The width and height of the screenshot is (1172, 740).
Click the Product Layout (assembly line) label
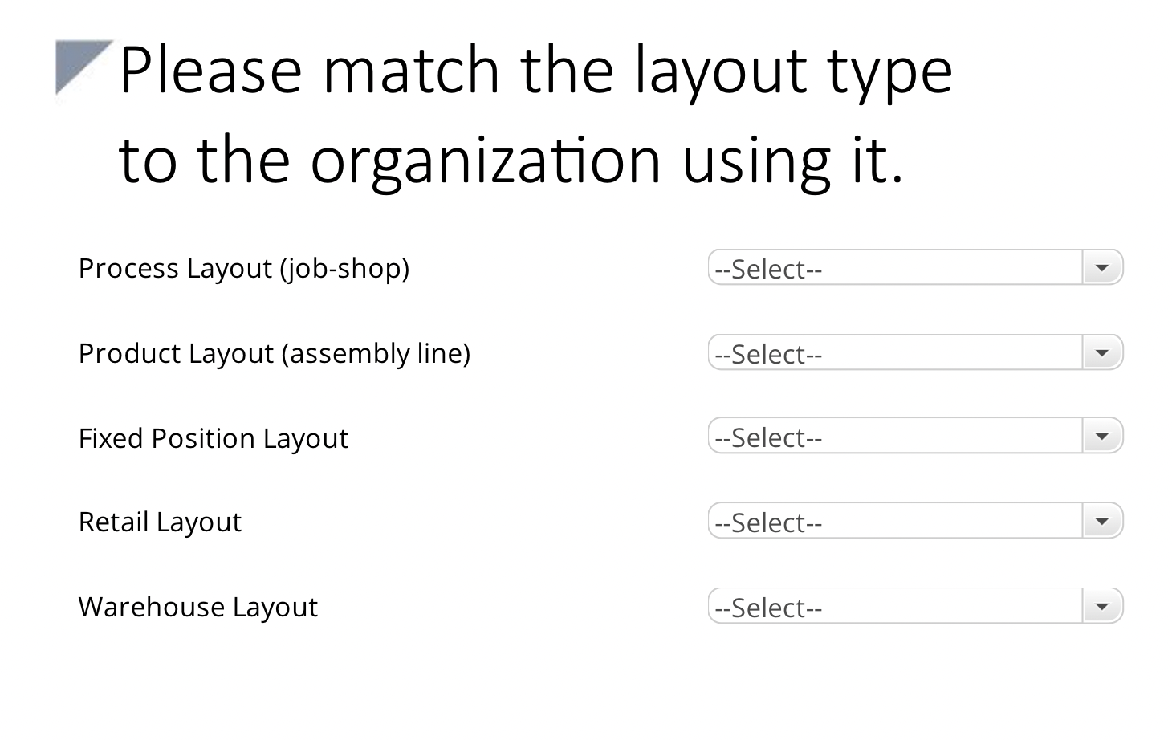coord(275,353)
